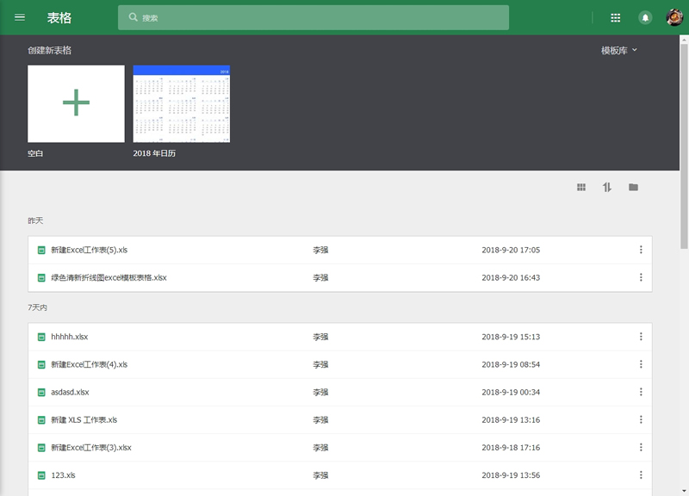Open more options for 绿色清新折线图excel模板表格.xlsx
This screenshot has width=689, height=496.
coord(641,277)
